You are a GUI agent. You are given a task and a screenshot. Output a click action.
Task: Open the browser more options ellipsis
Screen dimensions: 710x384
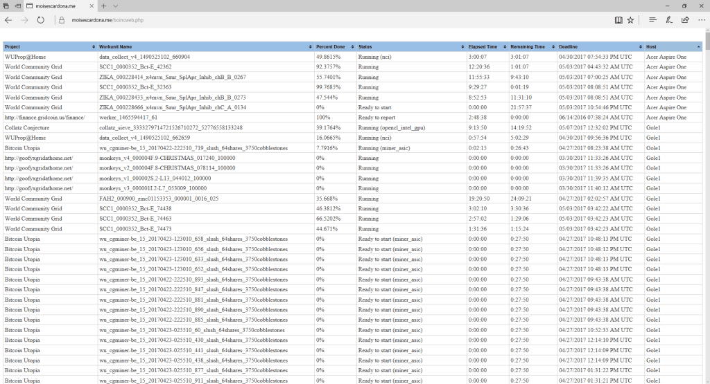(x=702, y=20)
